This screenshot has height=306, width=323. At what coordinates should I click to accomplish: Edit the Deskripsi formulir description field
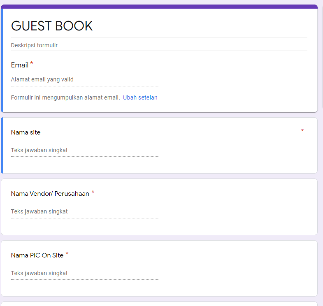coord(159,45)
